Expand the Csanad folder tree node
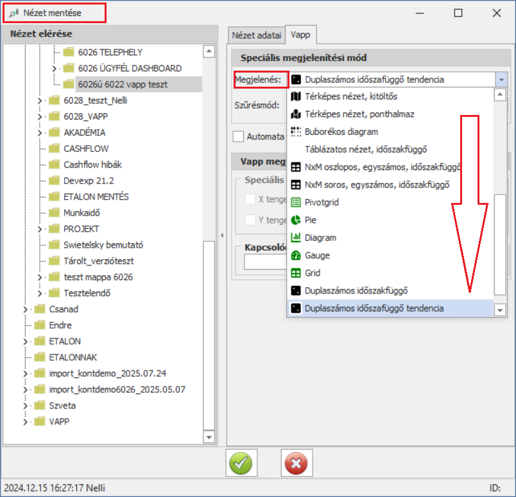 [26, 309]
